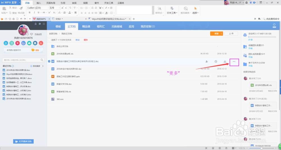Toggle the 自动漫游 switch
281x150 pixels.
tap(42, 66)
